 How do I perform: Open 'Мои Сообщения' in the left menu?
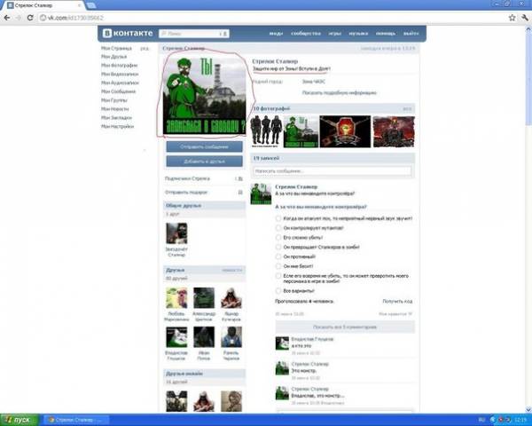click(119, 91)
